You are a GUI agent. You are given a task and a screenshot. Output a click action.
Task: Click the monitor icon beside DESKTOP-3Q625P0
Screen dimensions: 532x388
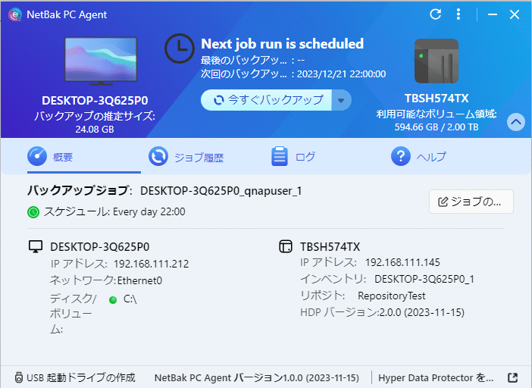coord(36,246)
